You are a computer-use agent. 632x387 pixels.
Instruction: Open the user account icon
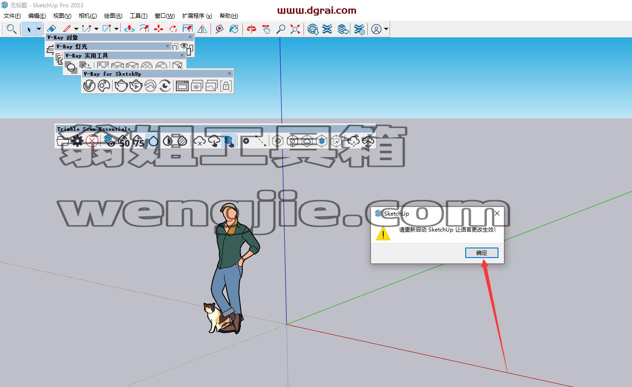tap(376, 29)
